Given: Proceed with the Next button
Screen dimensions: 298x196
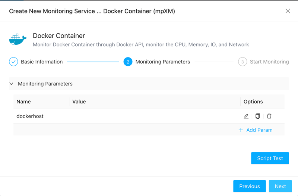Looking at the screenshot, I should point(280,186).
